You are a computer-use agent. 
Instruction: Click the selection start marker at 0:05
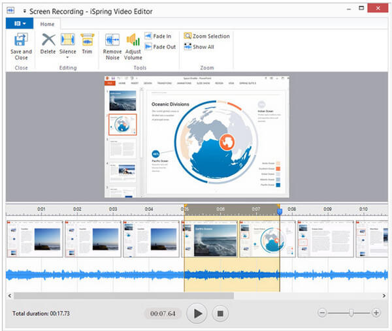[185, 206]
